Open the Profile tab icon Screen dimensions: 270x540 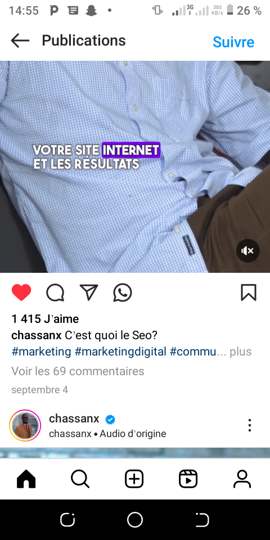(x=242, y=479)
